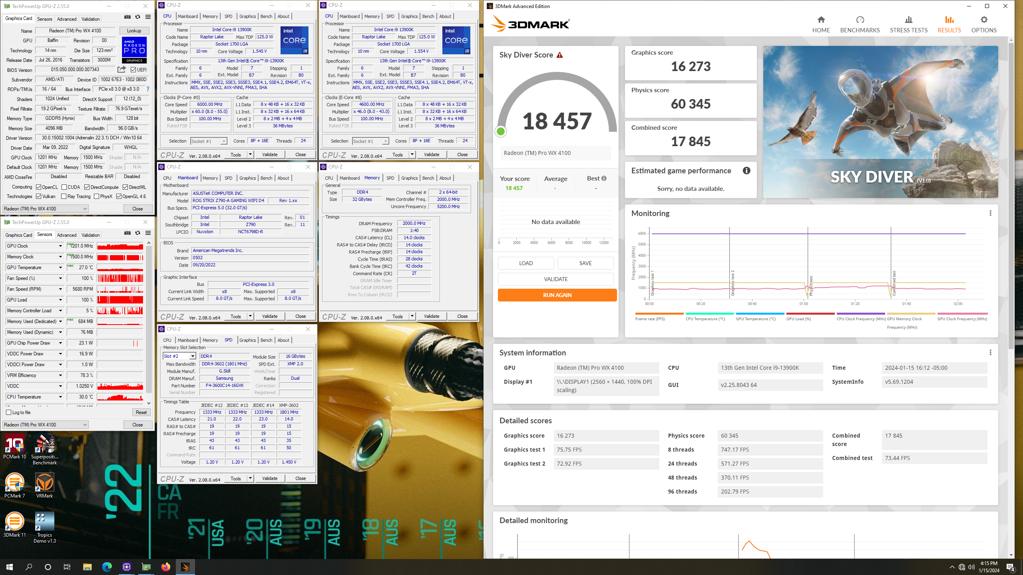Viewport: 1023px width, 575px height.
Task: Open the Graphics tab in CPU-Z Mainboard window
Action: coord(248,178)
